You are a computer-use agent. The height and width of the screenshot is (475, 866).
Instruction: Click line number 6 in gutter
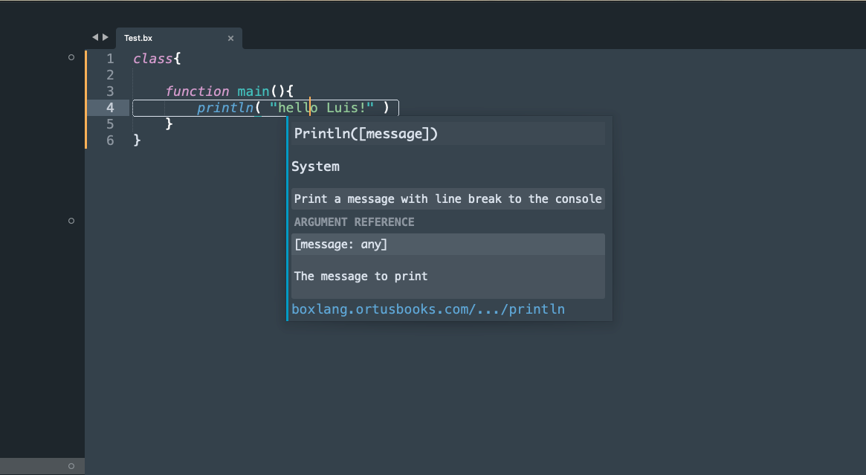[110, 140]
